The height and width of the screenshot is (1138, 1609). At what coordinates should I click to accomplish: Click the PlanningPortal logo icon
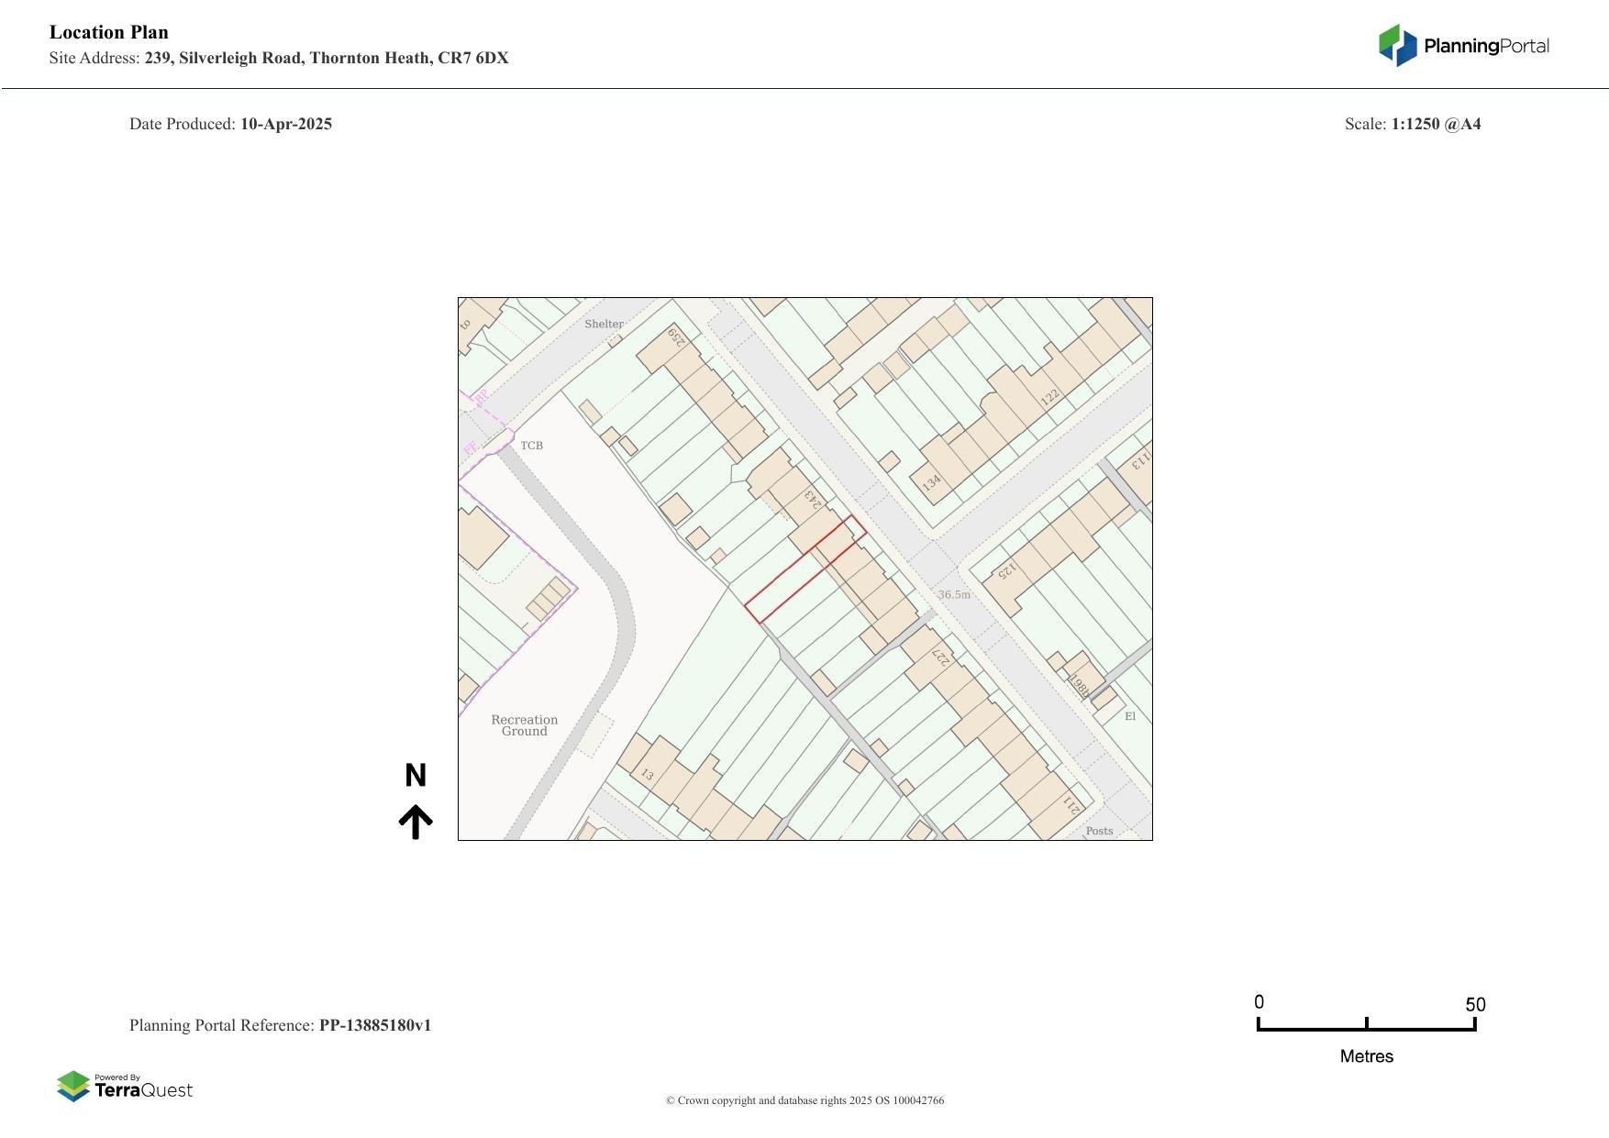pyautogui.click(x=1397, y=46)
